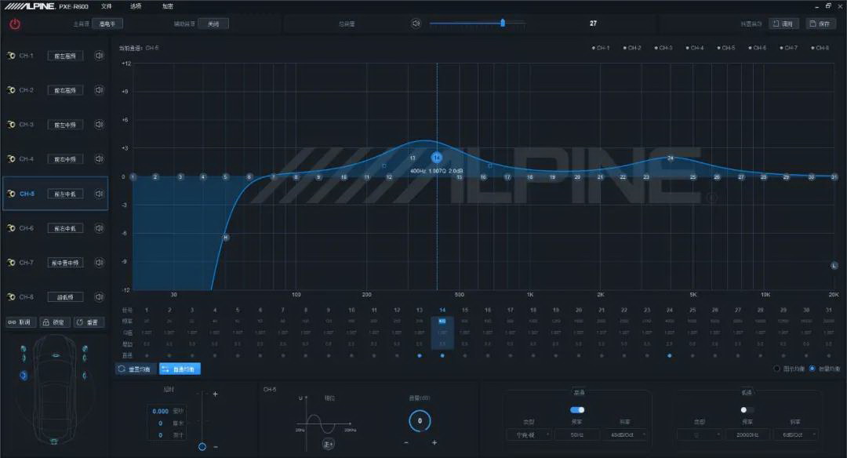
Task: Click the delay slider handle
Action: tap(202, 447)
